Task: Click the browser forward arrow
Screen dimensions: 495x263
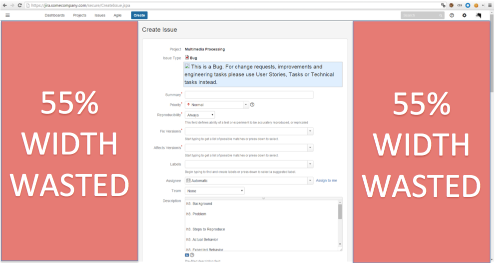Action: coord(12,5)
